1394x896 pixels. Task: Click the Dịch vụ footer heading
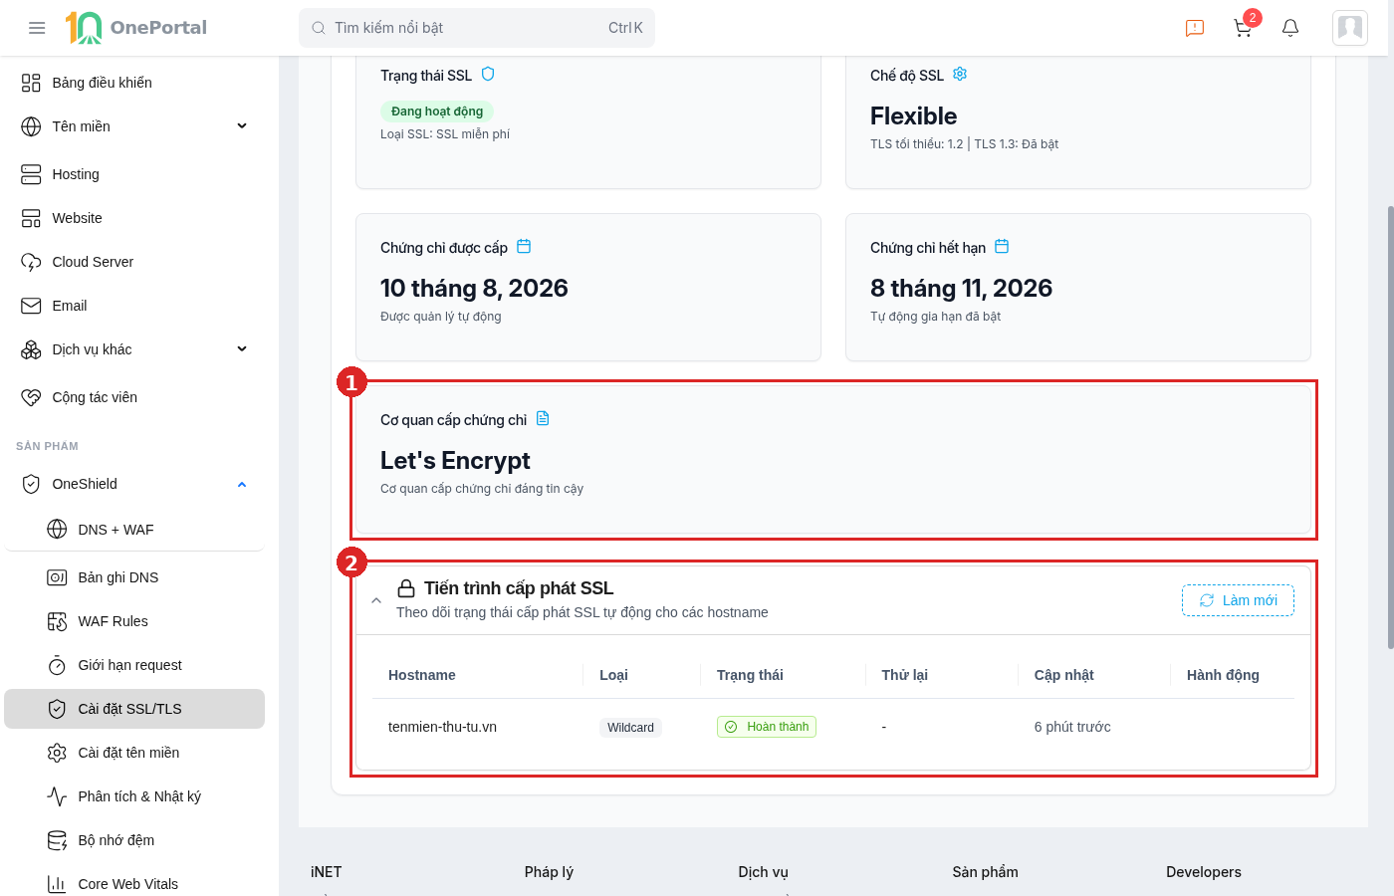(x=763, y=872)
